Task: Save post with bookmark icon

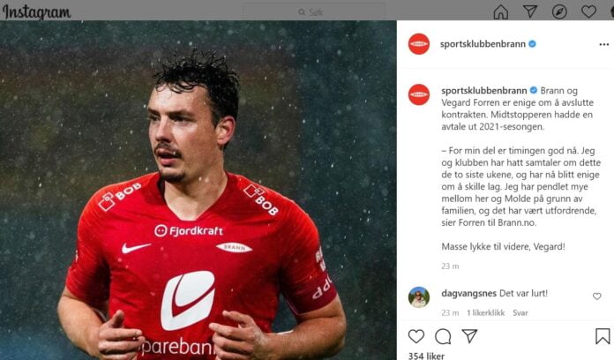Action: click(603, 336)
